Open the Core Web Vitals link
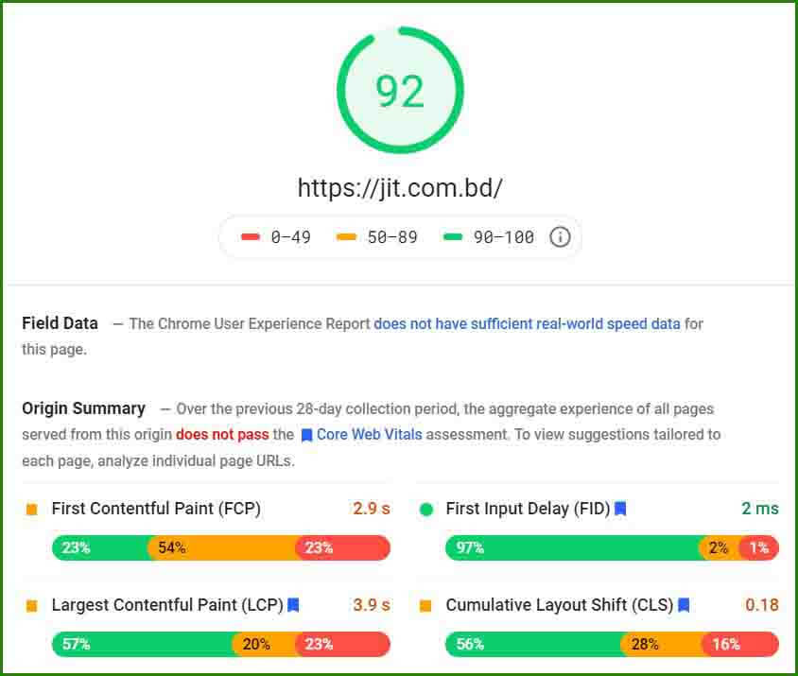The height and width of the screenshot is (676, 798). coord(369,435)
